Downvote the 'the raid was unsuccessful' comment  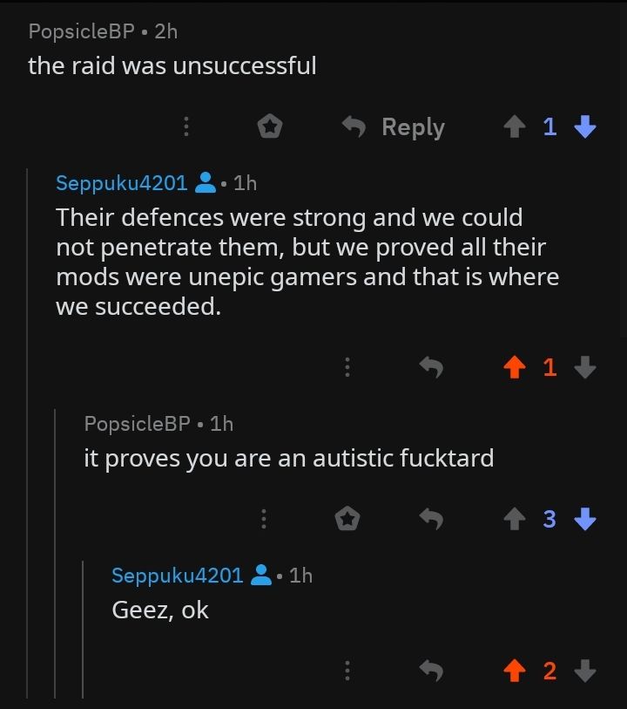(x=585, y=126)
